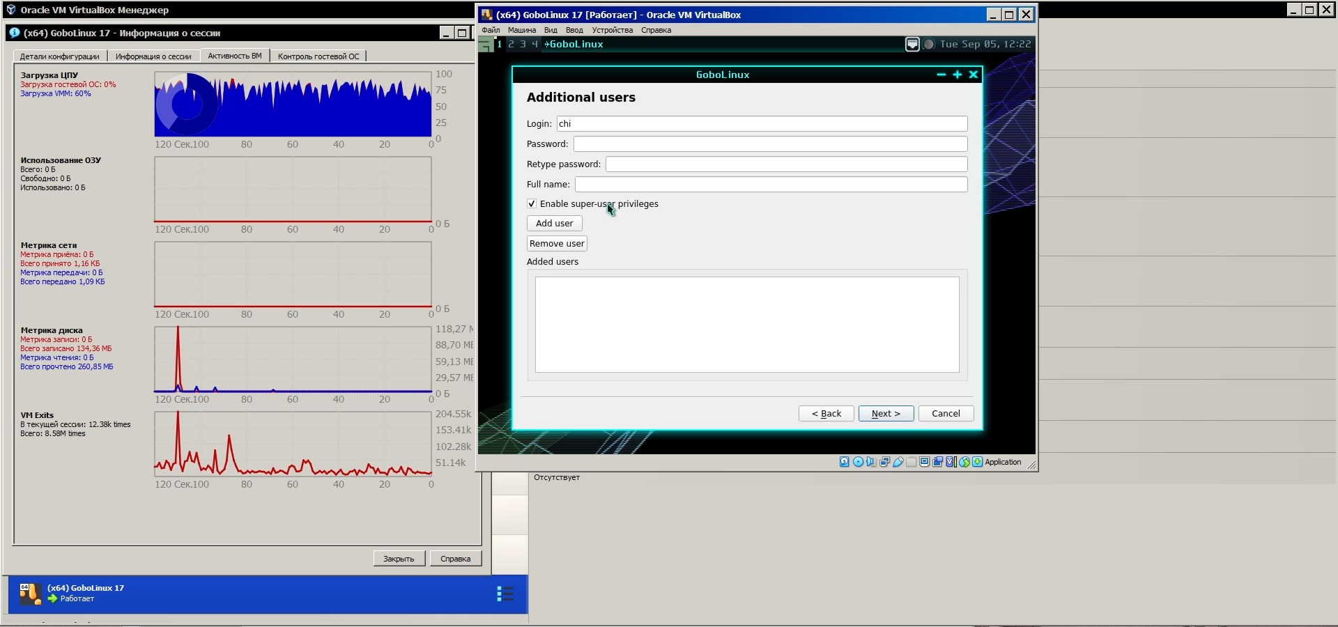Screen dimensions: 1338x627
Task: Open the Устройства menu
Action: coord(612,30)
